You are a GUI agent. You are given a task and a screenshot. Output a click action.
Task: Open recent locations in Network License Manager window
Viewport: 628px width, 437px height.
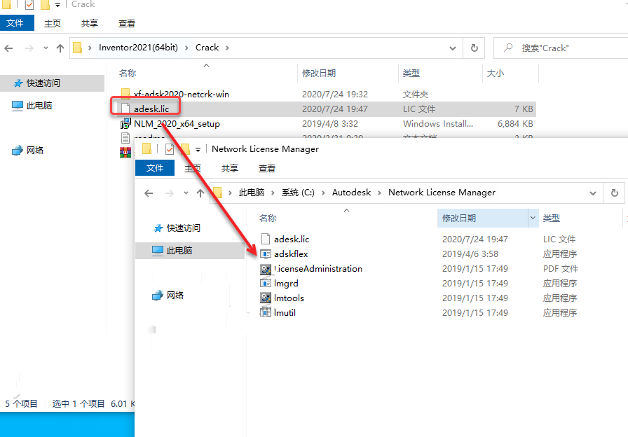(x=186, y=193)
